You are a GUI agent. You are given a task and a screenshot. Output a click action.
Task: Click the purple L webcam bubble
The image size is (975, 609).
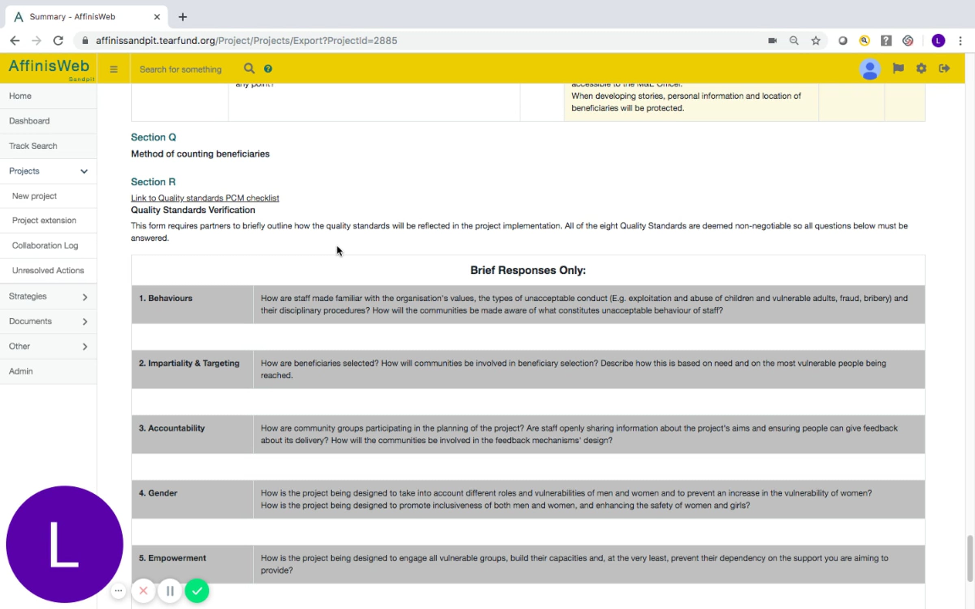(64, 544)
